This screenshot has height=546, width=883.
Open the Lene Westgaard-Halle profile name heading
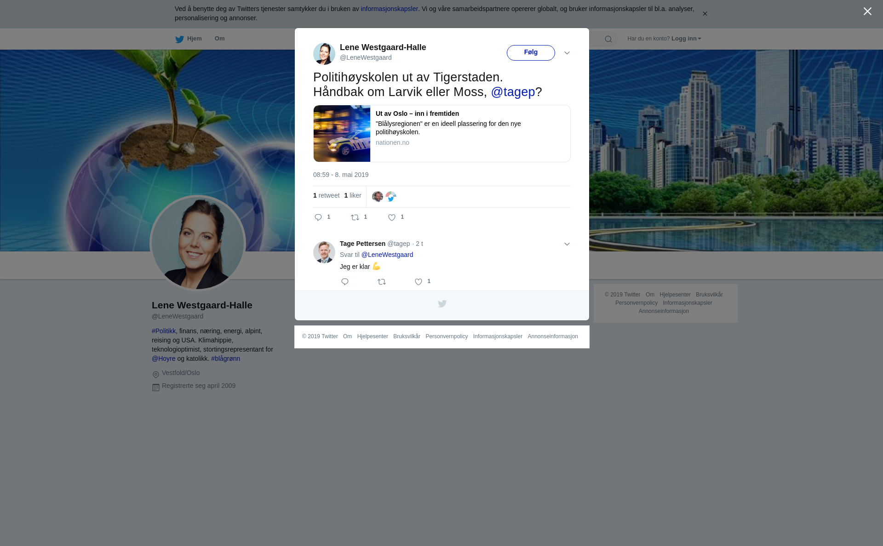(x=202, y=305)
